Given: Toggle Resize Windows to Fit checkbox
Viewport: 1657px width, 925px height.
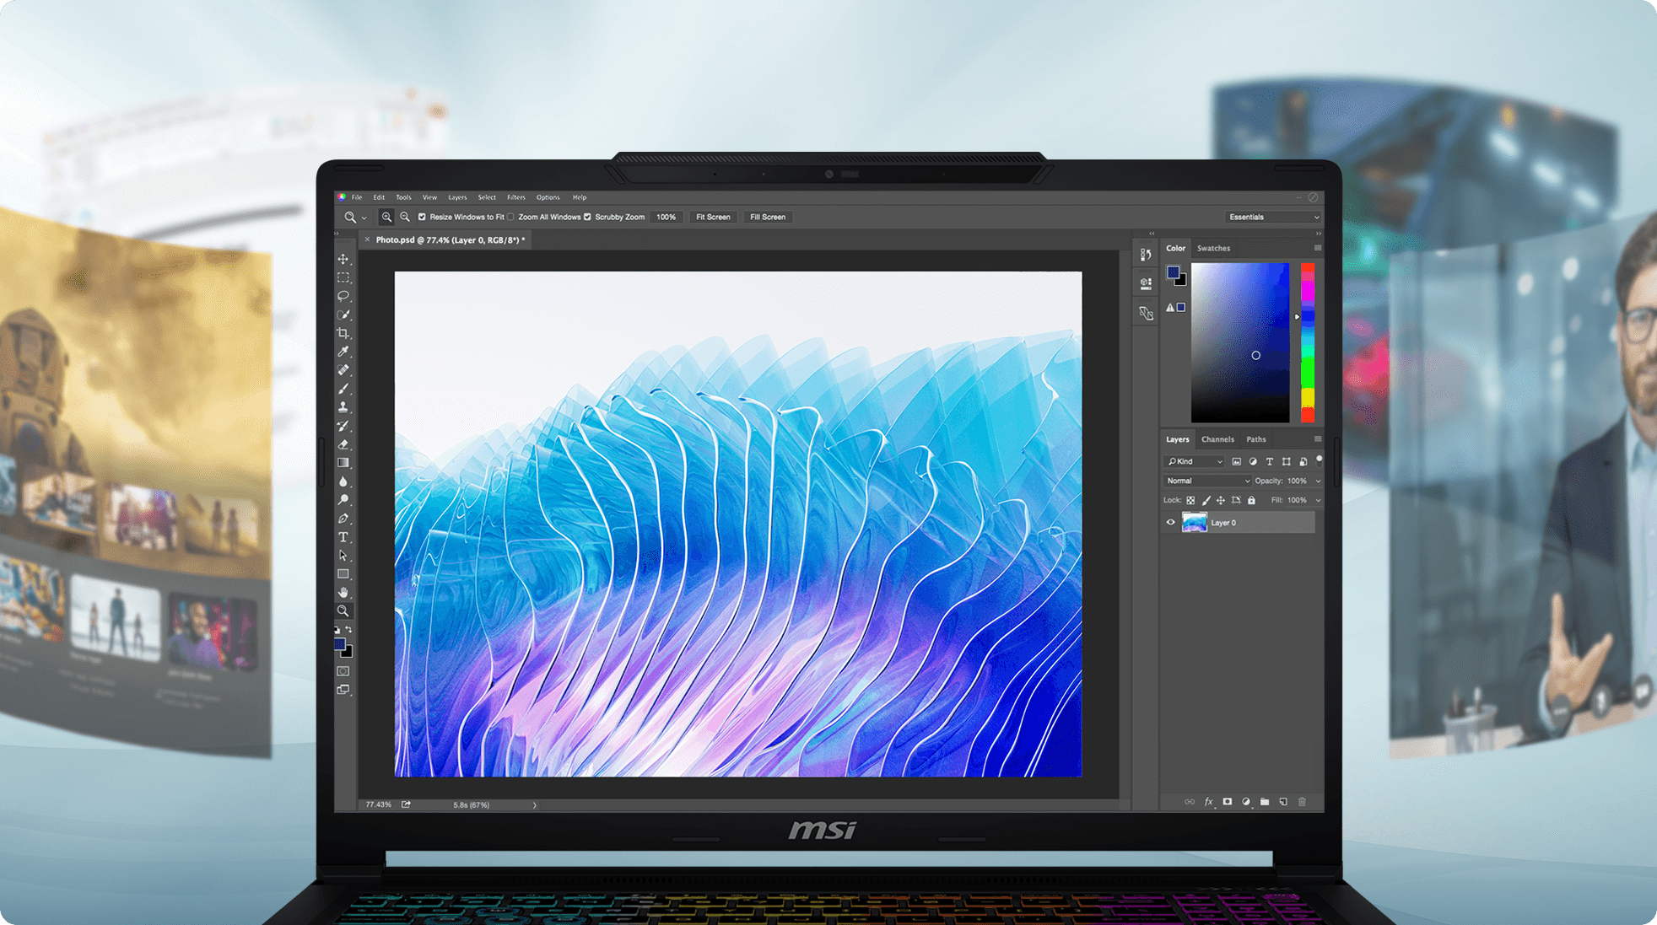Looking at the screenshot, I should click(422, 217).
